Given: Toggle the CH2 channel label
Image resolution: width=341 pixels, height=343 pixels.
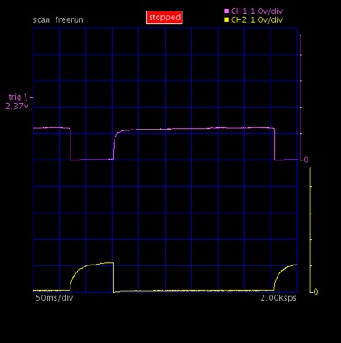Looking at the screenshot, I should click(x=239, y=20).
